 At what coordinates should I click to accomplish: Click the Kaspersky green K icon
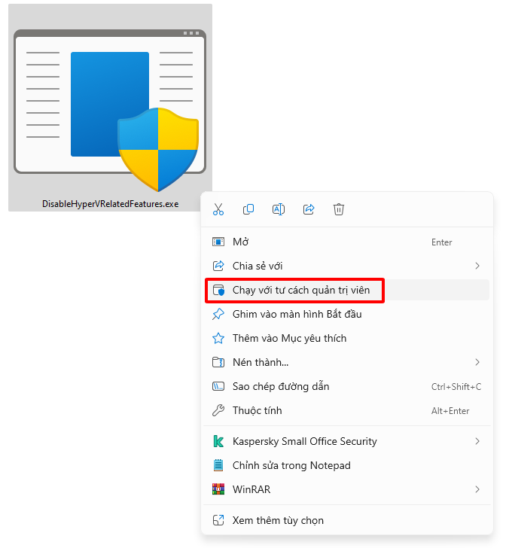(218, 441)
